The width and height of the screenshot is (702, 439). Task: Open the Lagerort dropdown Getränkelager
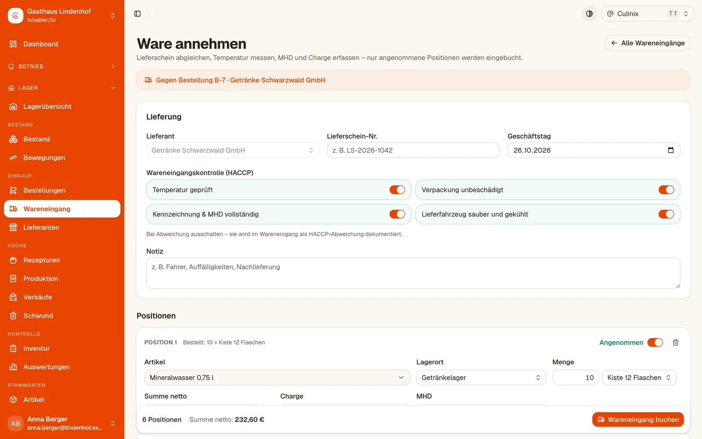(x=481, y=378)
